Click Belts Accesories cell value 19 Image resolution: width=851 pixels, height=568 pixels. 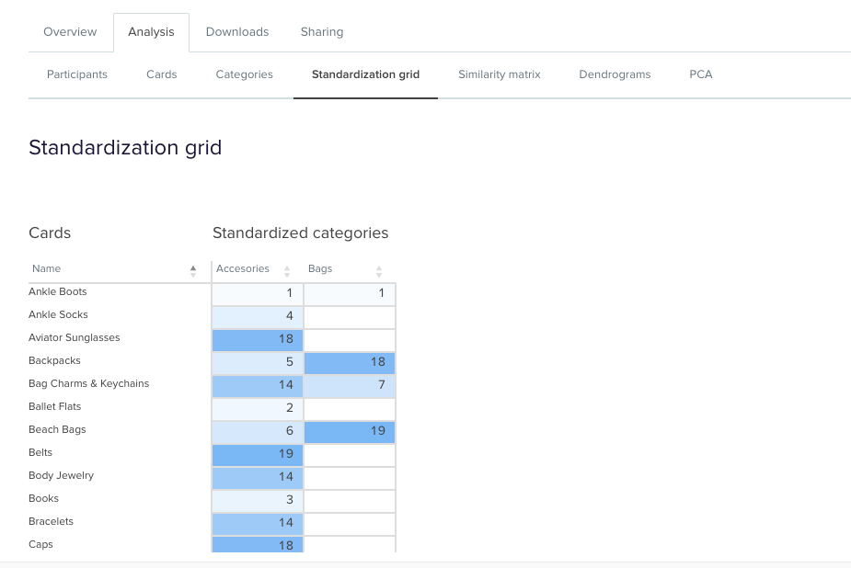[x=258, y=455]
